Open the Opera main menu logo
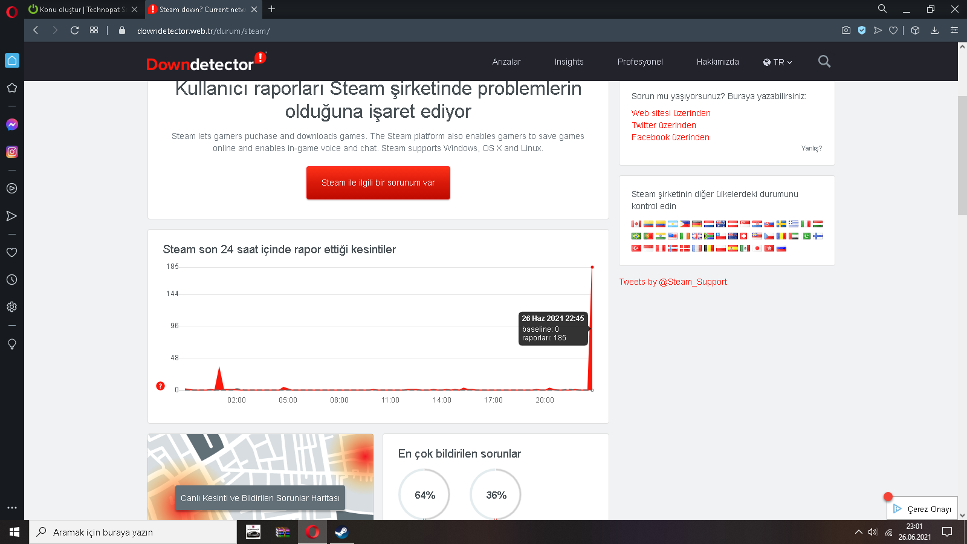 pyautogui.click(x=12, y=11)
